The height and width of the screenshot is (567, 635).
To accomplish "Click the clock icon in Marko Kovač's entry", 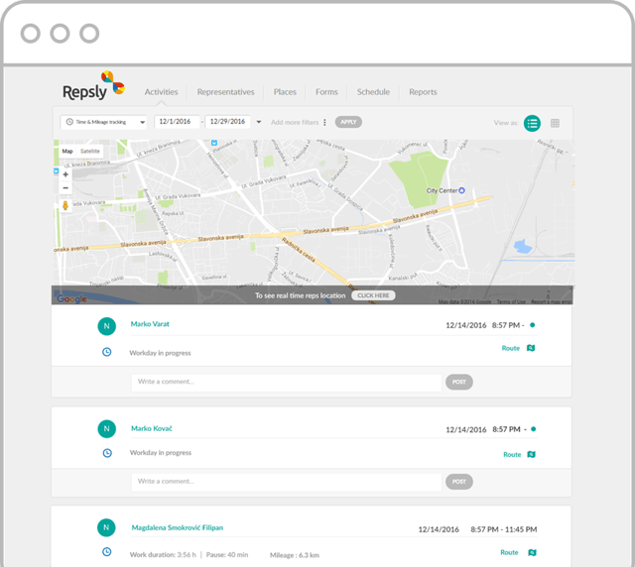I will (x=107, y=453).
